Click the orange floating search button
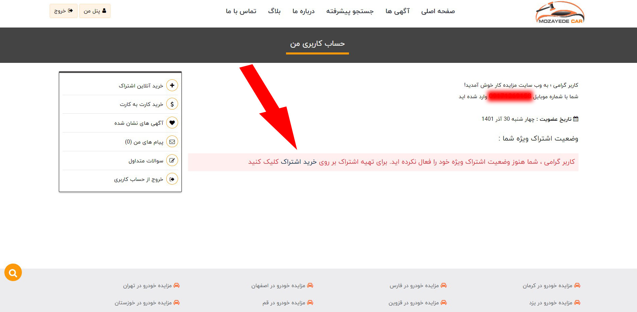637x312 pixels. tap(13, 273)
